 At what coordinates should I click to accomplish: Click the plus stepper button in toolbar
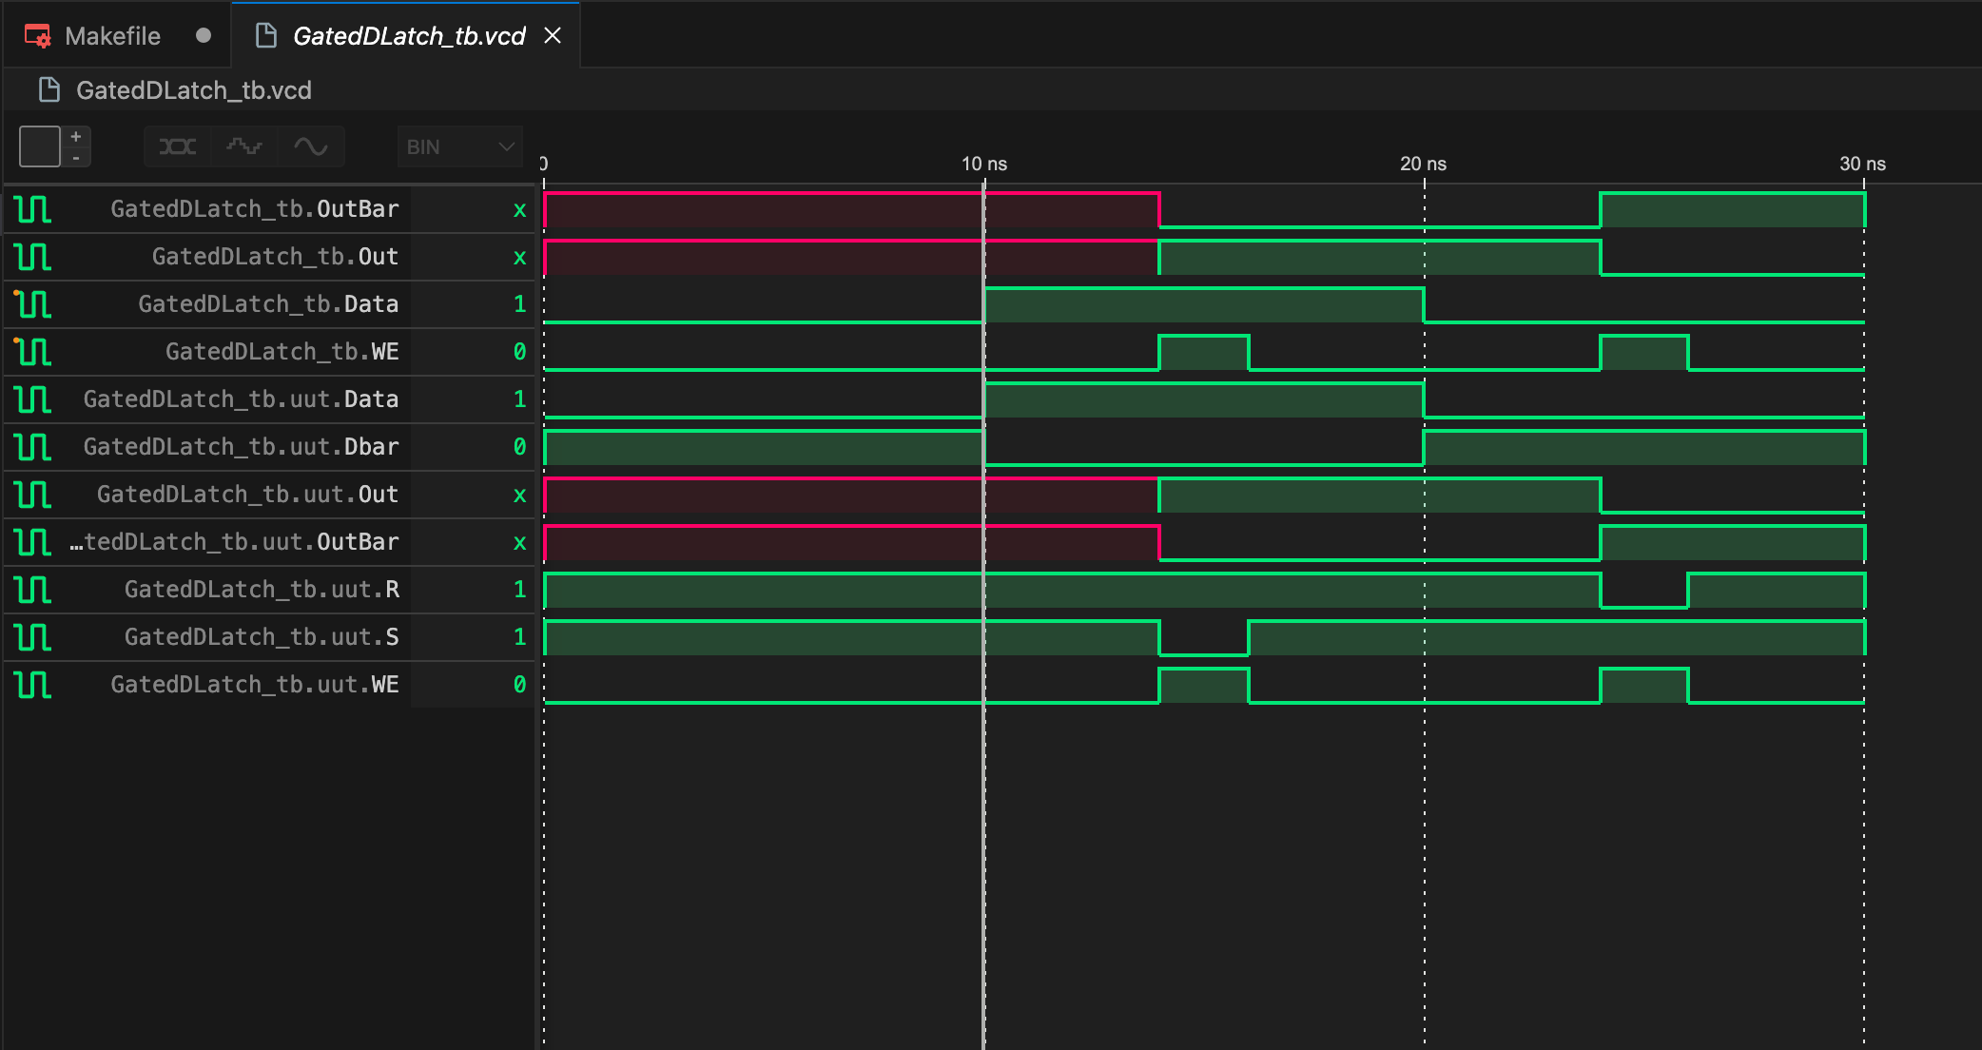76,137
